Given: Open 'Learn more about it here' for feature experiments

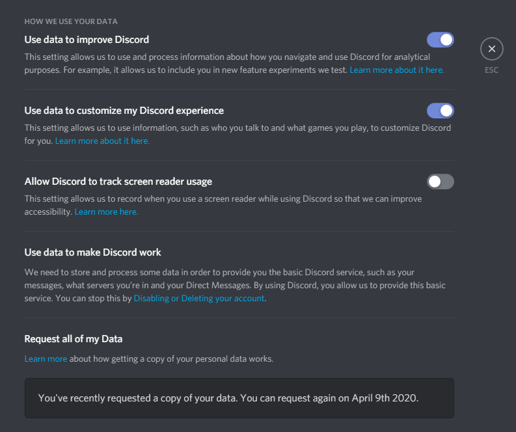Looking at the screenshot, I should [396, 70].
